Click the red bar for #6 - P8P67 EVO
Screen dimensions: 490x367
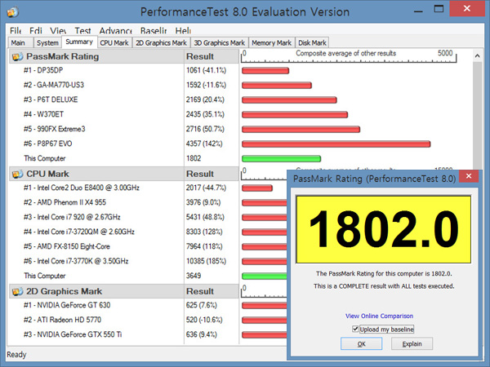coord(336,144)
